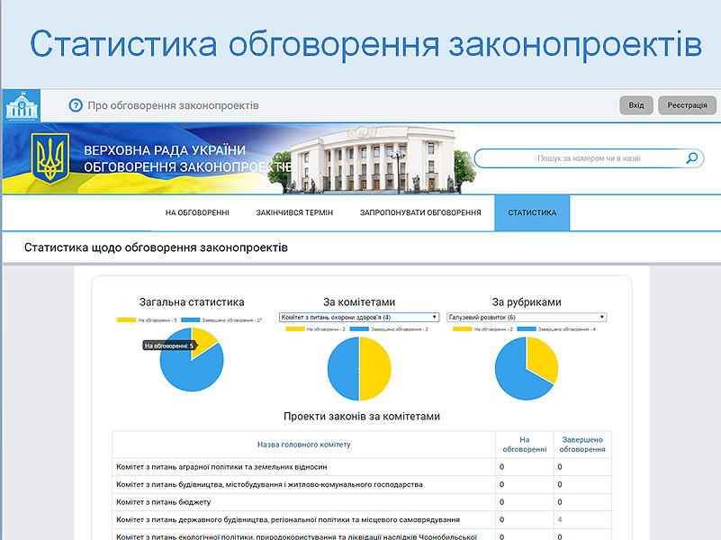
Task: Sort by 'Назва головного комітету' column header
Action: (303, 445)
